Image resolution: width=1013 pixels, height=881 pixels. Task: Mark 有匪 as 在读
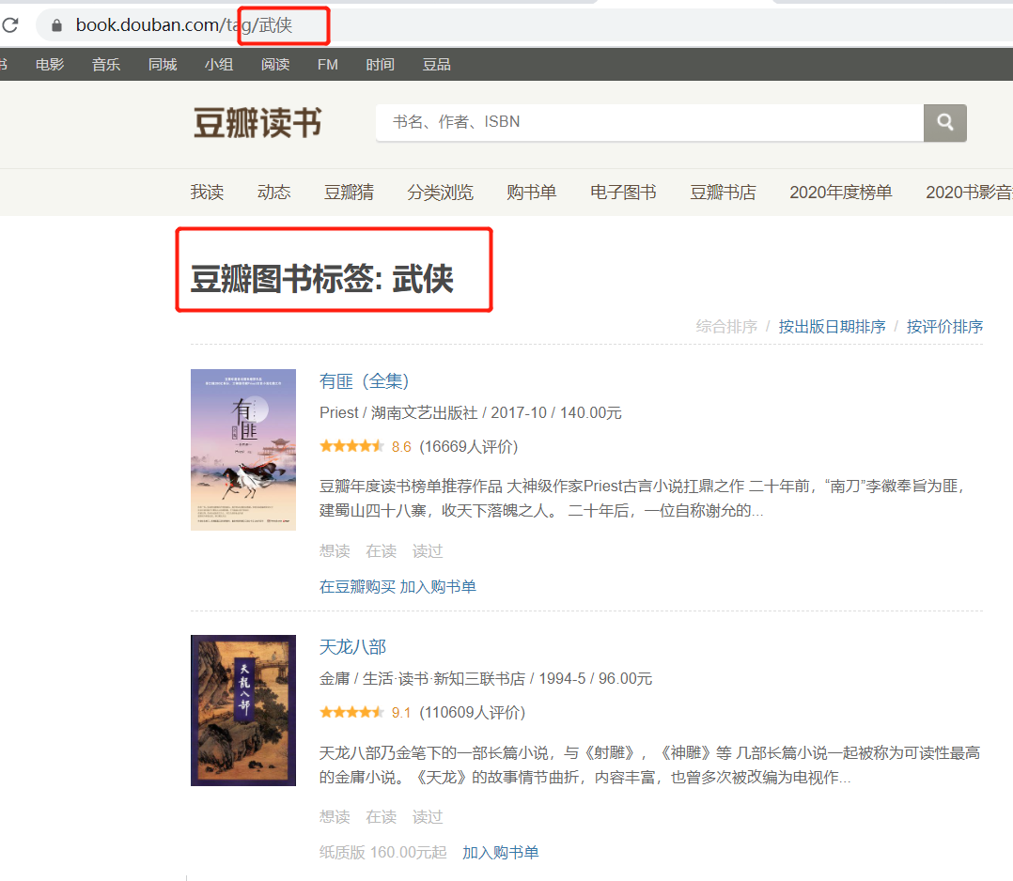tap(382, 551)
